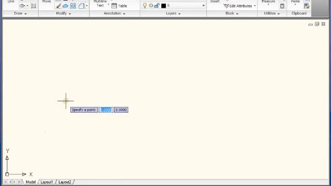Click the last-tab navigation arrow

(x=19, y=182)
